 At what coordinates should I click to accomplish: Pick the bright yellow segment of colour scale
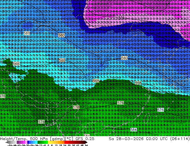point(49,142)
